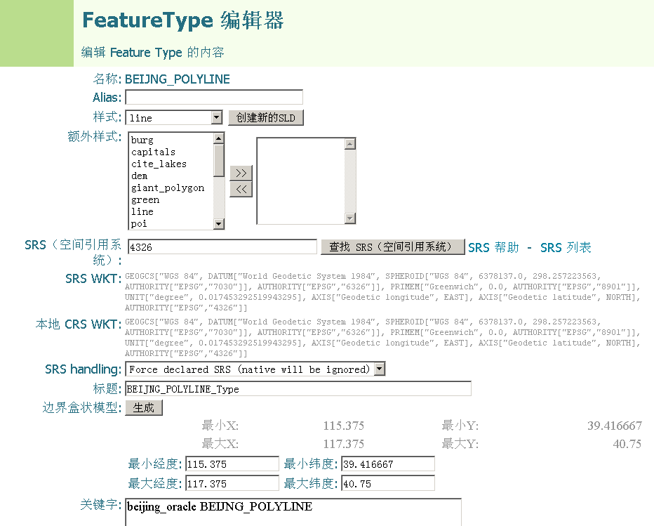Screen dimensions: 654x526
Task: Click the Alias input field
Action: point(214,98)
